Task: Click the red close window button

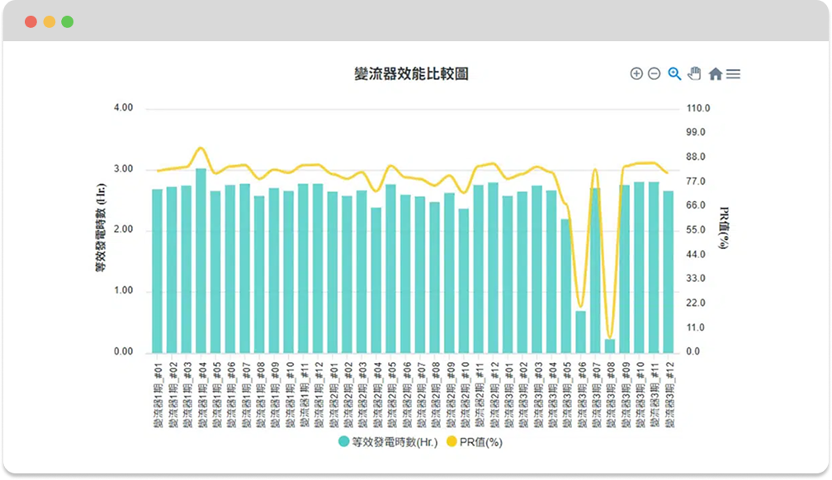Action: point(31,21)
